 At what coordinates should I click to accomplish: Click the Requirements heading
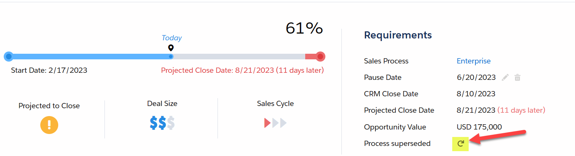tap(398, 35)
